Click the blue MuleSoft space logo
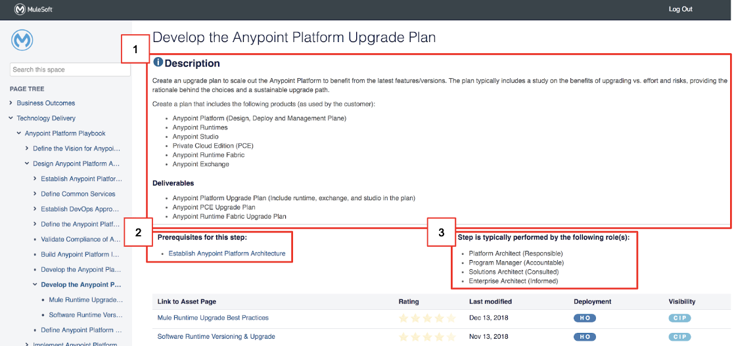Viewport: 734px width, 346px height. (22, 41)
